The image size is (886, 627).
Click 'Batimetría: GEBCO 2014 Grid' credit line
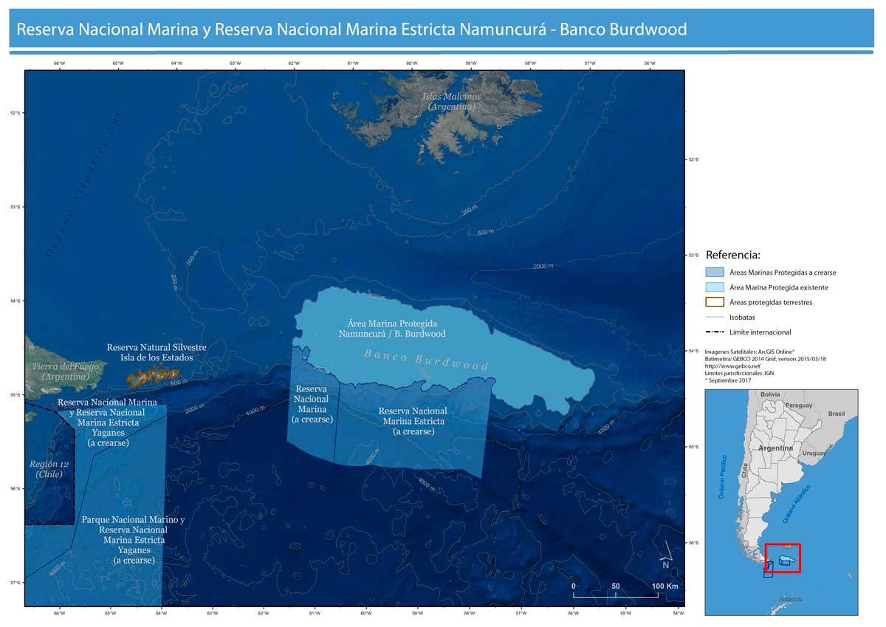(765, 358)
